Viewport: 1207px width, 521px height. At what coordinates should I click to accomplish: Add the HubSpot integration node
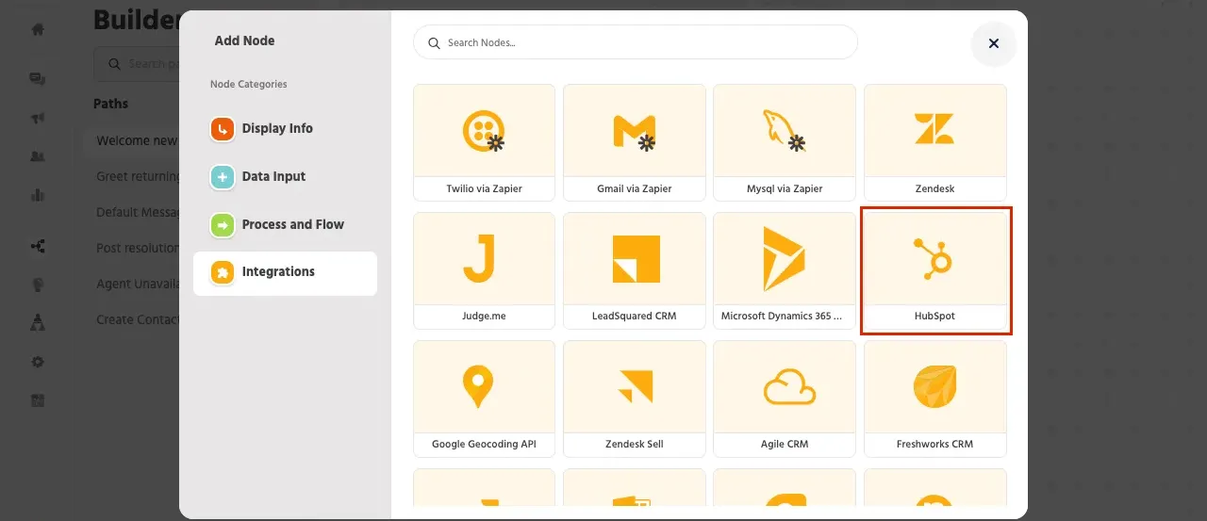(934, 270)
